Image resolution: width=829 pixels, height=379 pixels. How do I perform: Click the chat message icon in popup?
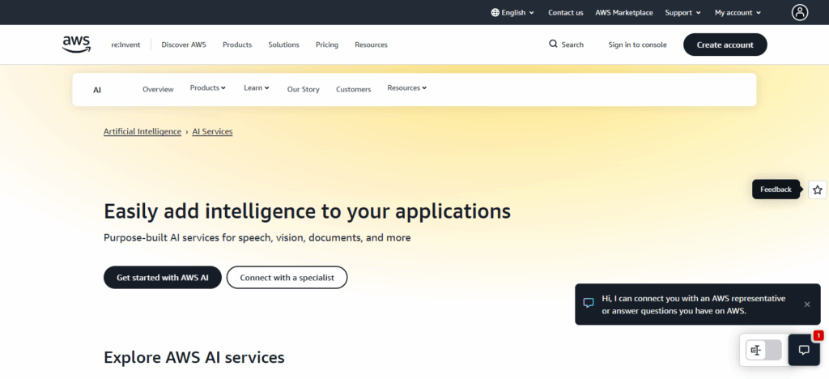pyautogui.click(x=589, y=304)
